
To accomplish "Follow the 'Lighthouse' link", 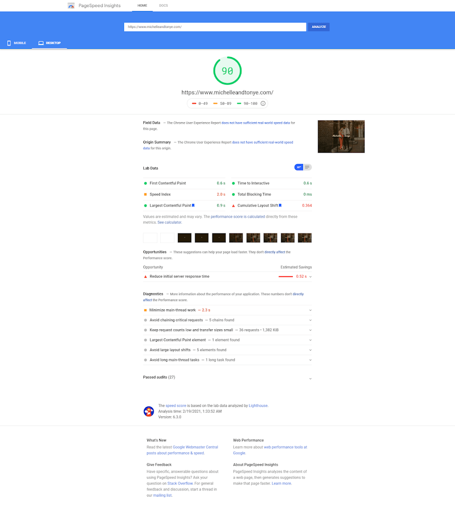I will point(258,406).
